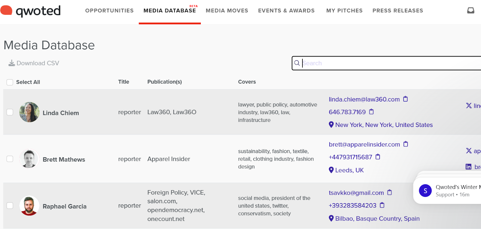
Task: Copy phone +447931715687 with clipboard icon
Action: pos(378,157)
